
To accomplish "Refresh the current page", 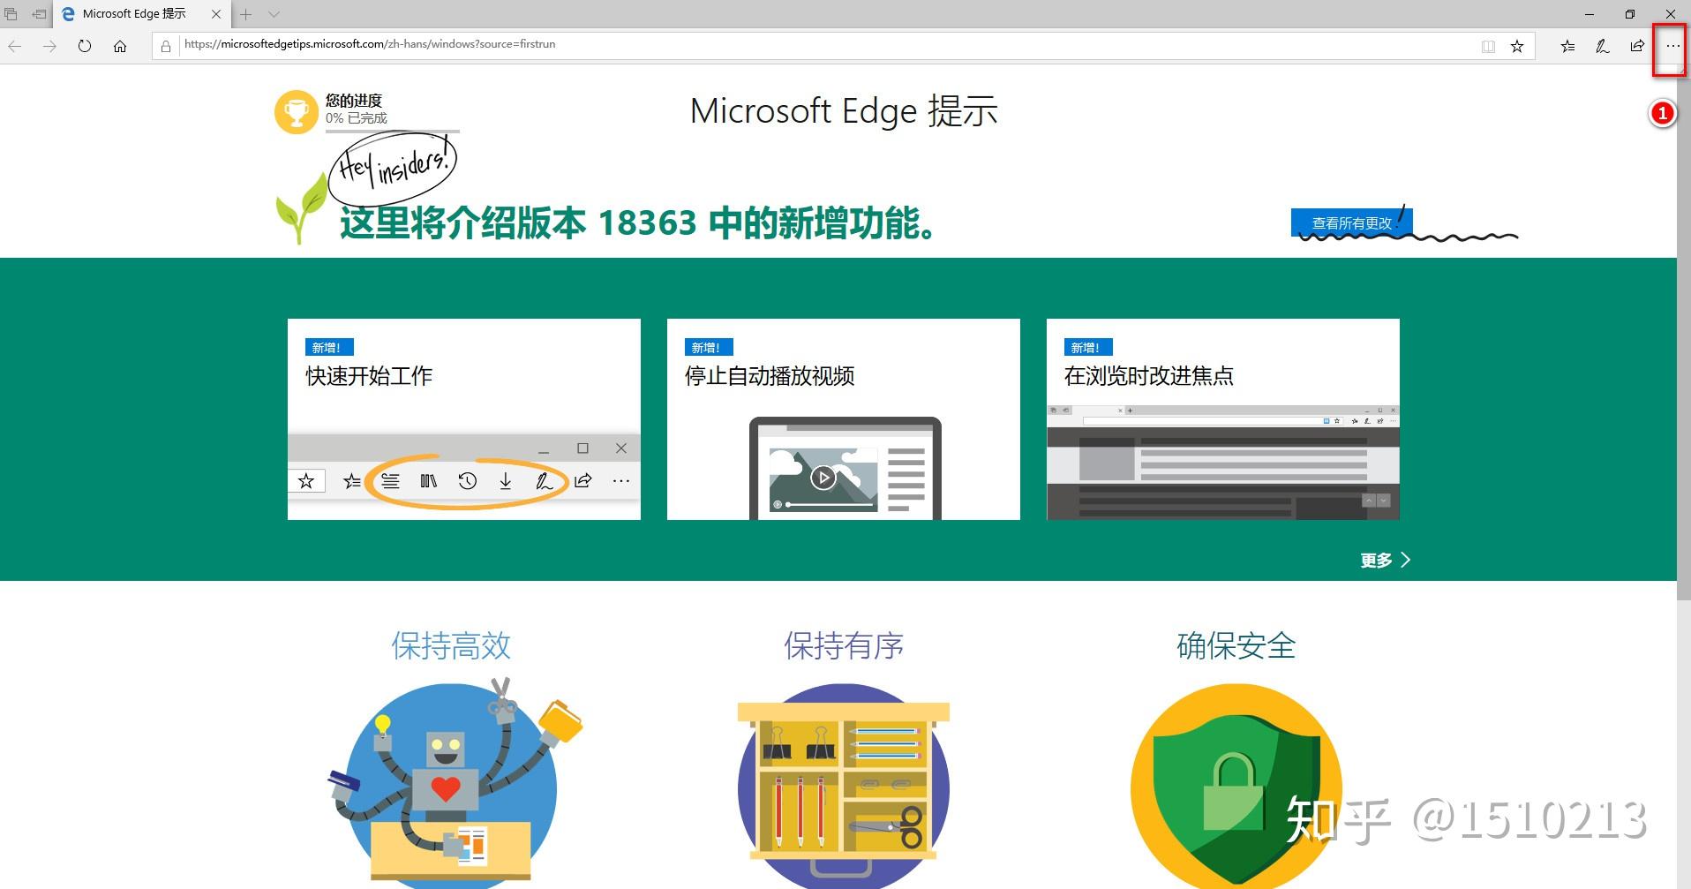I will pos(84,45).
